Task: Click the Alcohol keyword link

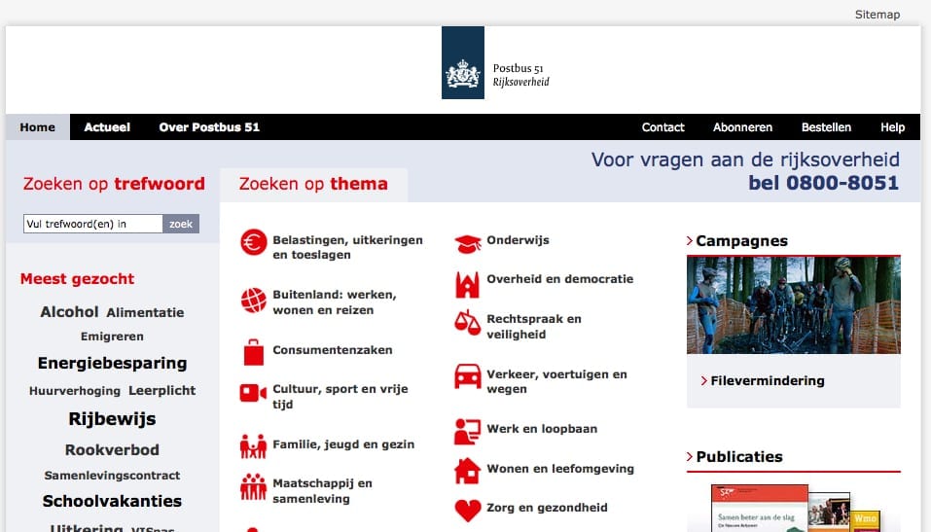Action: point(69,312)
